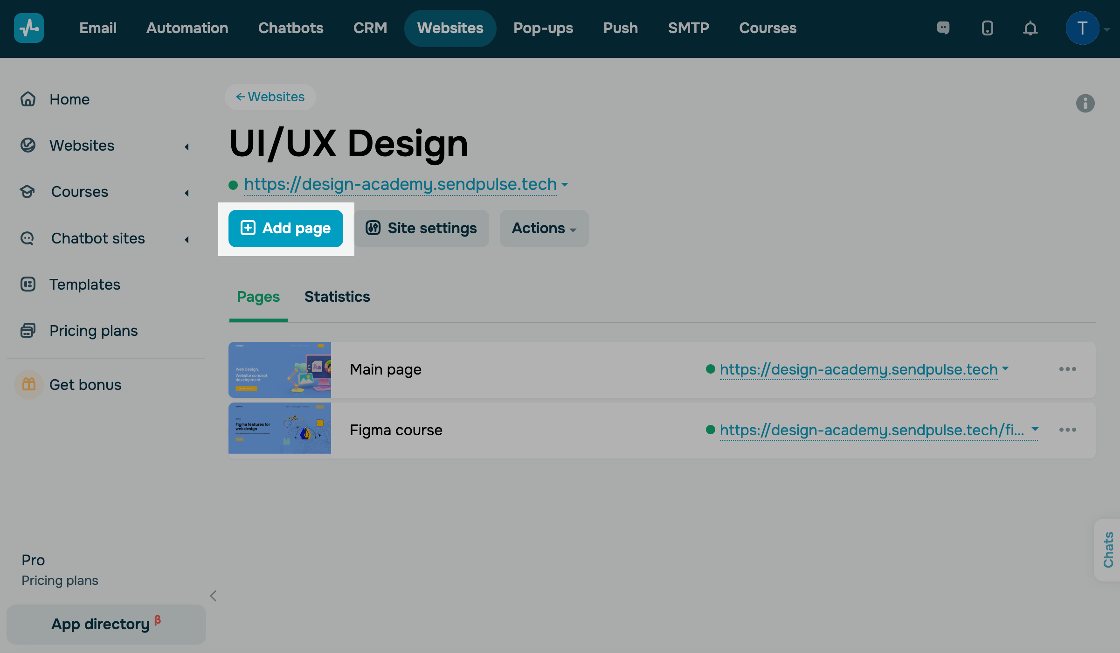This screenshot has height=653, width=1120.
Task: Expand Main page URL dropdown arrow
Action: pyautogui.click(x=1006, y=368)
